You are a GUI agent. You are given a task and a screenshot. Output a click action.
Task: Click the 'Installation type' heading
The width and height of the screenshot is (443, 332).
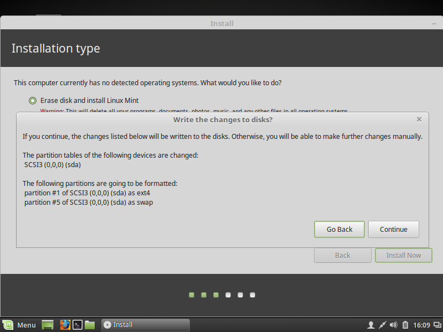point(56,48)
